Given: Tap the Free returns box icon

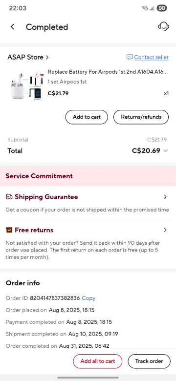Looking at the screenshot, I should (x=9, y=230).
